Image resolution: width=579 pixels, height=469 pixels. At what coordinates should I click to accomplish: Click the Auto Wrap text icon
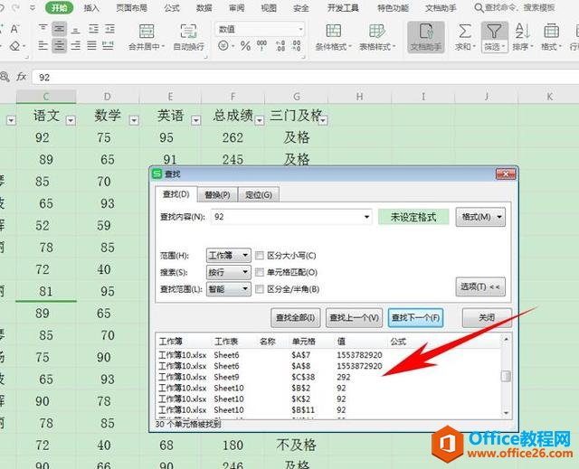pyautogui.click(x=189, y=32)
